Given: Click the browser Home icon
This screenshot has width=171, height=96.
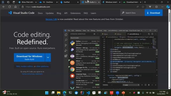Looking at the screenshot, I should pyautogui.click(x=15, y=7).
